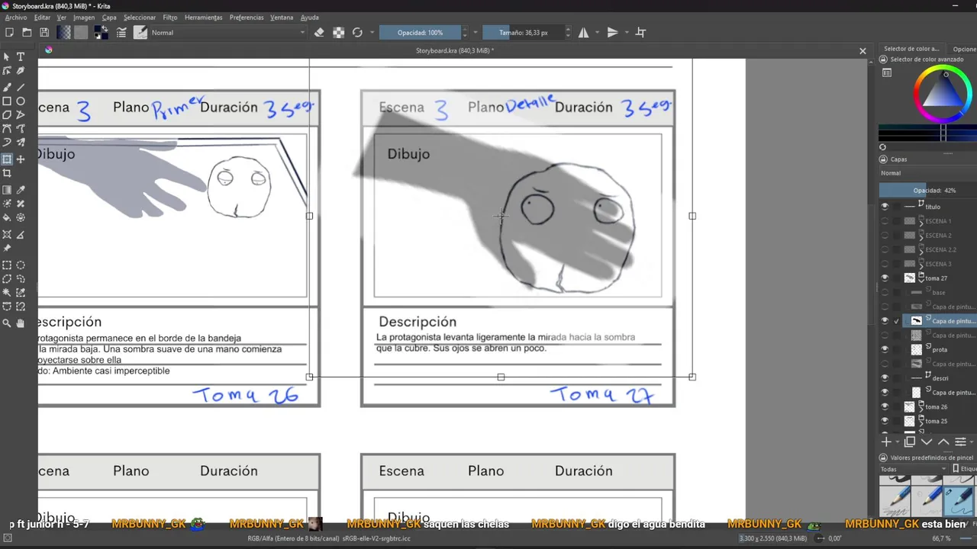Select the Measure tool
977x549 pixels.
point(21,234)
